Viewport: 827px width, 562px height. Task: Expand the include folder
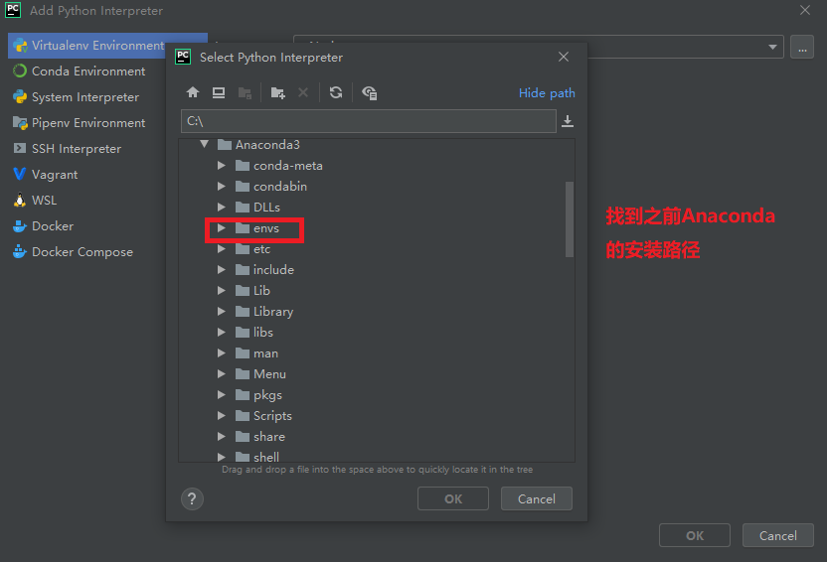222,270
